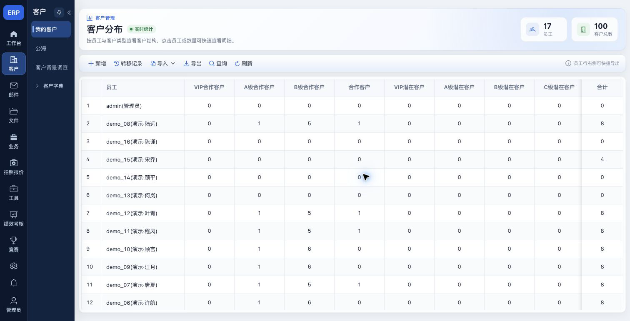The height and width of the screenshot is (321, 630).
Task: Select employee demo_15(演示·宋乔)
Action: (132, 159)
